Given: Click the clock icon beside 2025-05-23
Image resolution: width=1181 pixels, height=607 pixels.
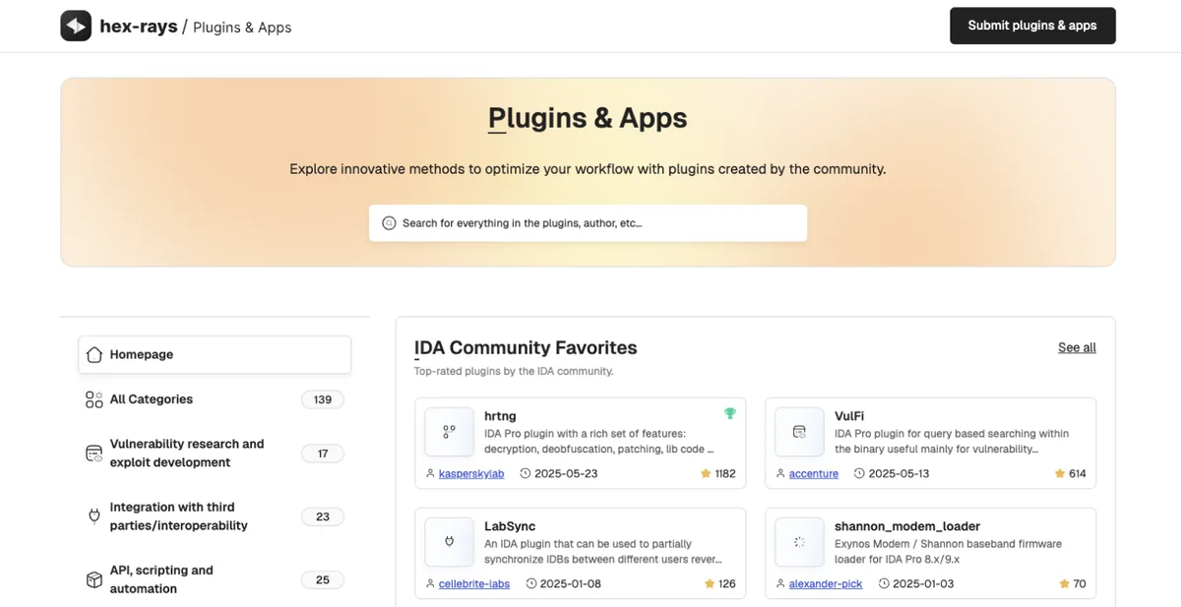Looking at the screenshot, I should point(525,473).
